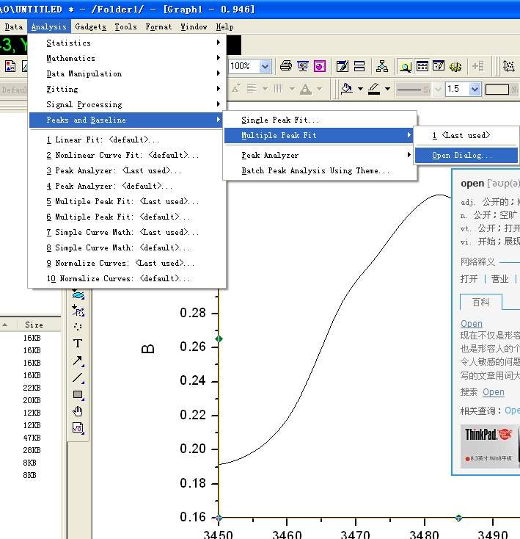The width and height of the screenshot is (520, 539).
Task: Select the gray Rectangle tool
Action: [78, 394]
